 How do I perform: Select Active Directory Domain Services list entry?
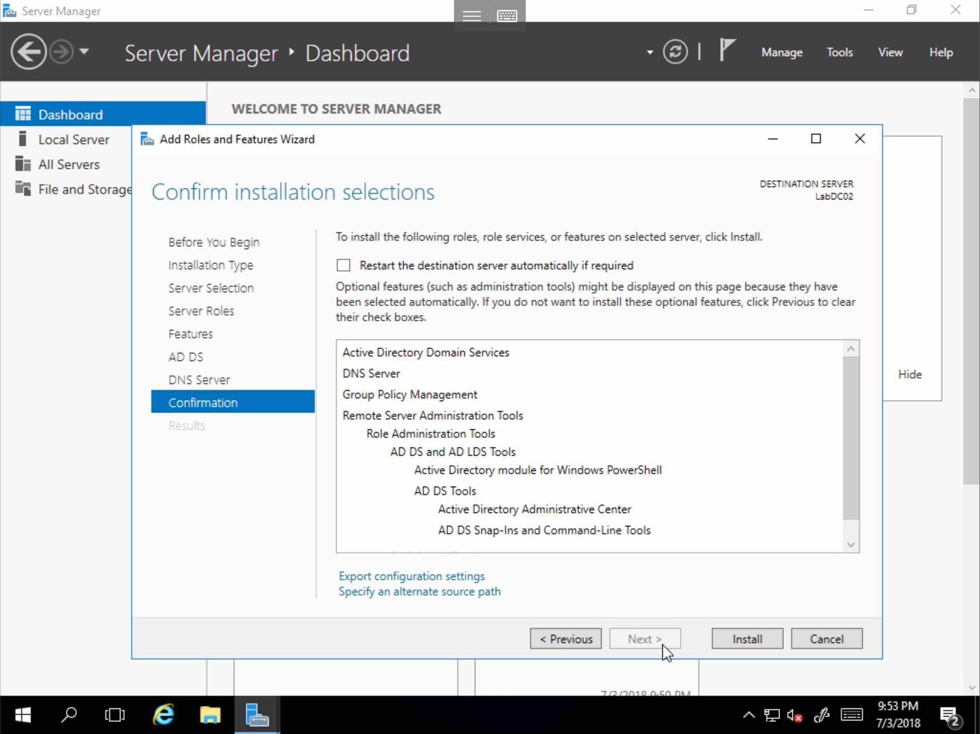426,353
